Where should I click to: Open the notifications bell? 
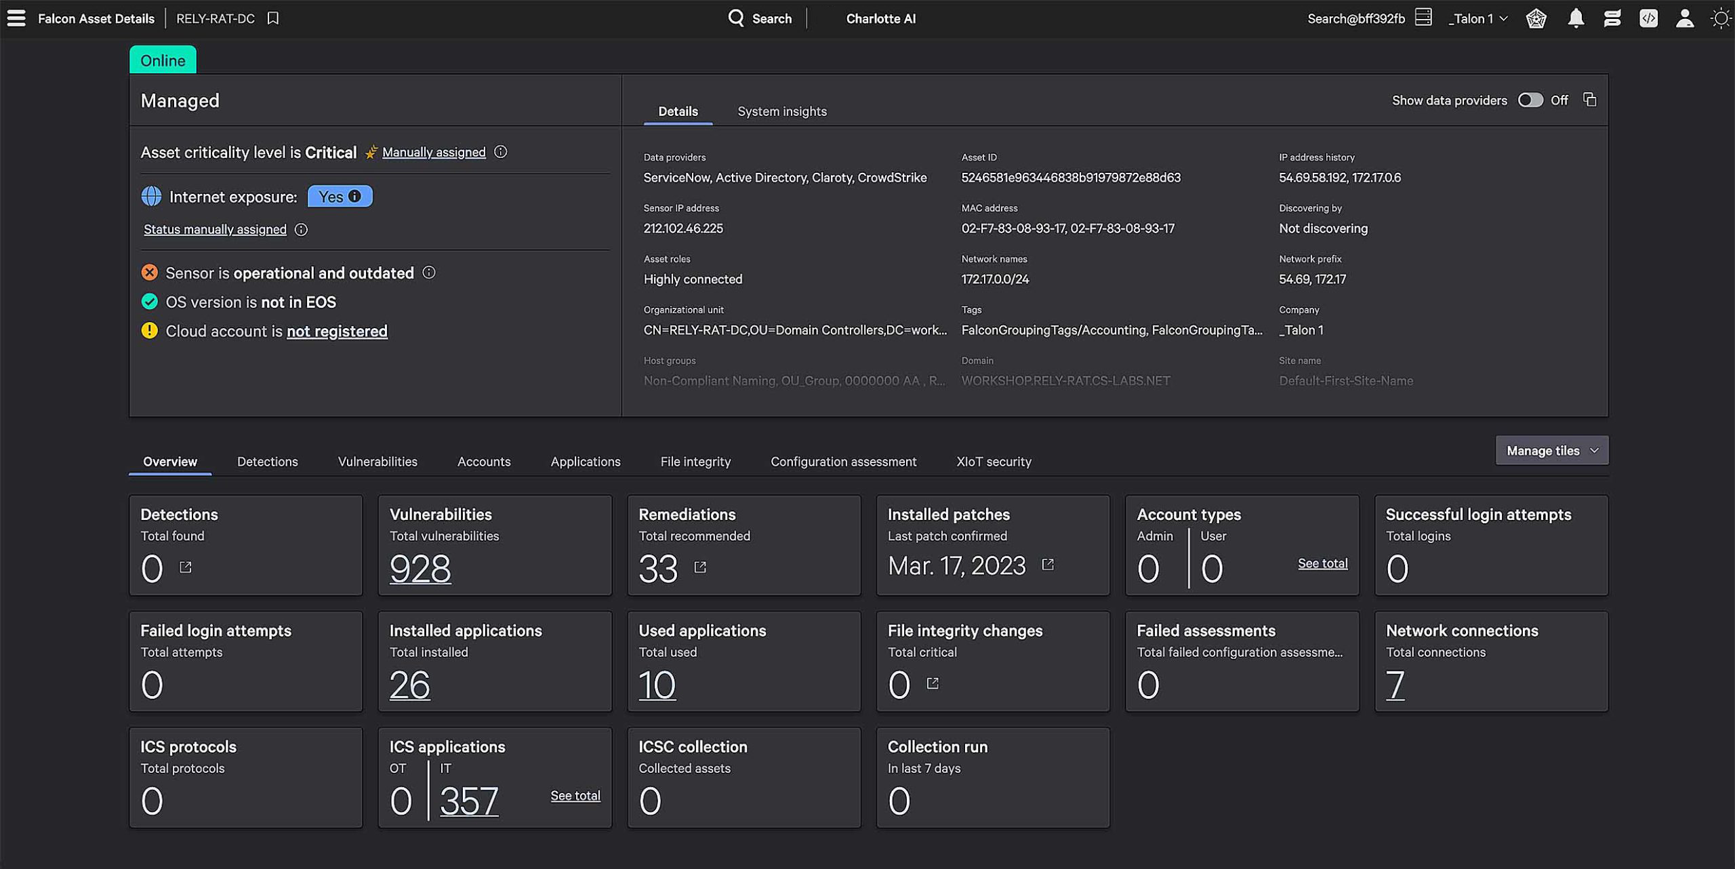click(x=1576, y=18)
